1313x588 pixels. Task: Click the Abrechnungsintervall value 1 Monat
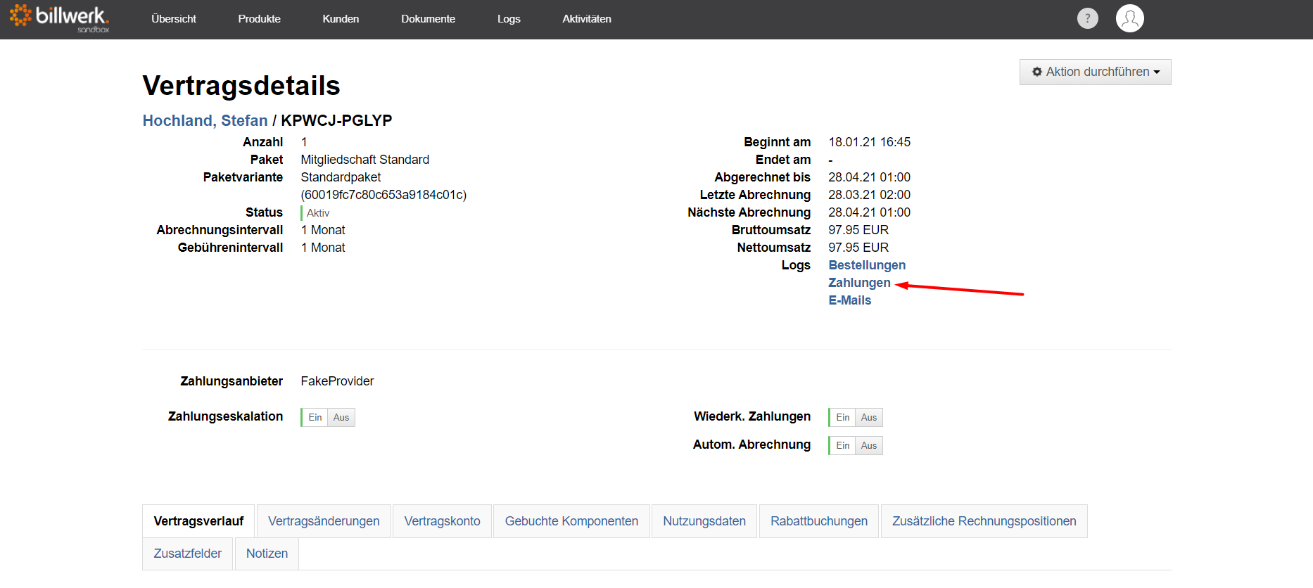point(323,230)
